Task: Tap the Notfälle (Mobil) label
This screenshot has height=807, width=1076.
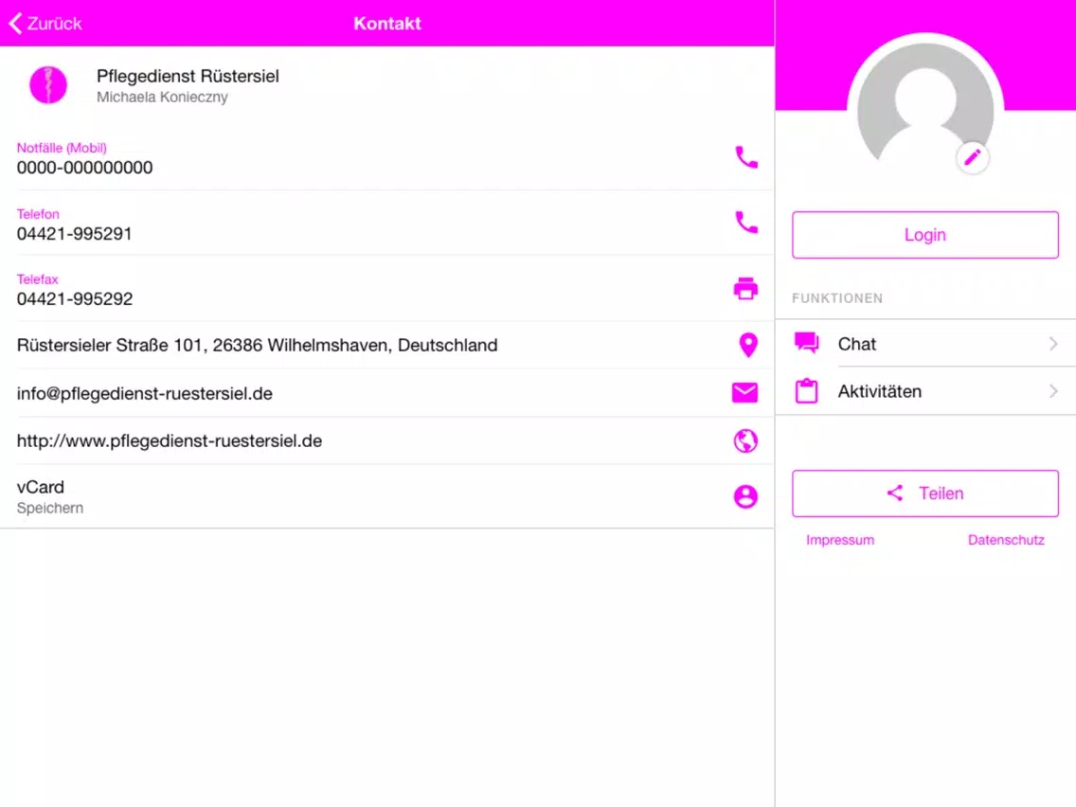Action: pos(62,148)
